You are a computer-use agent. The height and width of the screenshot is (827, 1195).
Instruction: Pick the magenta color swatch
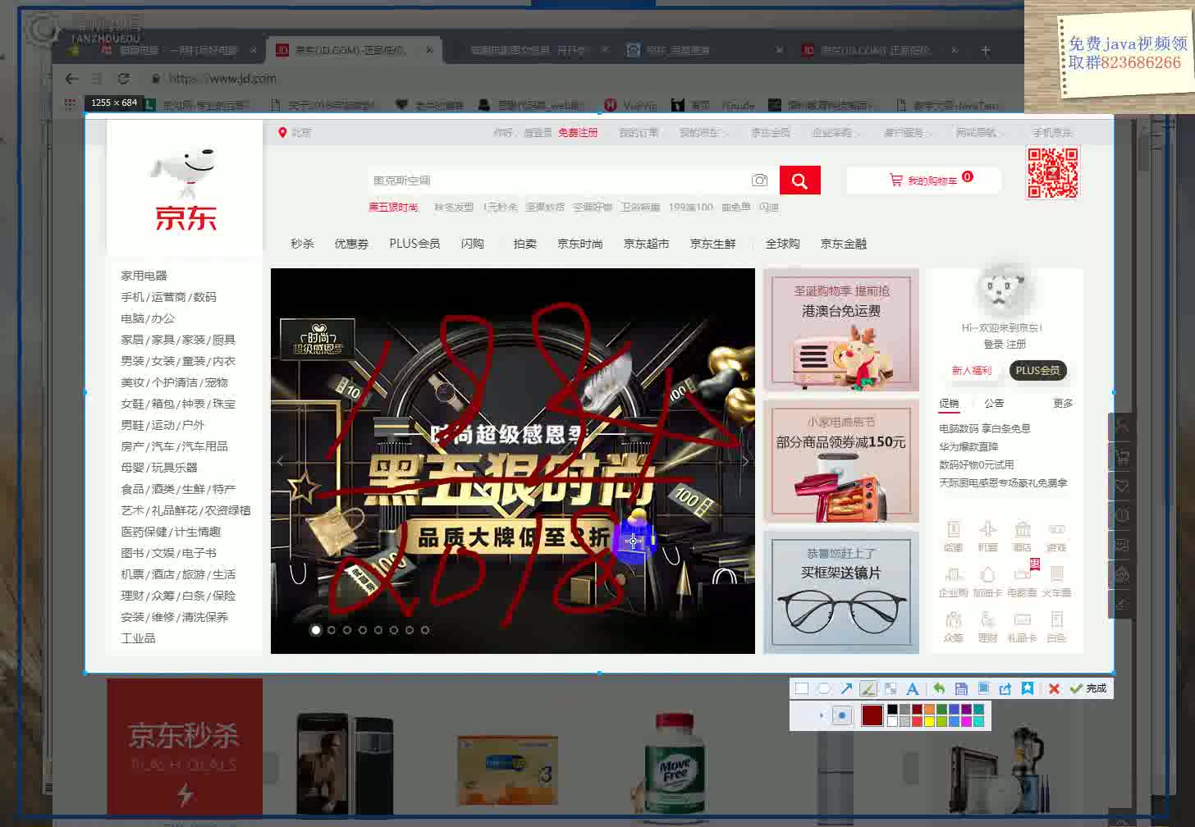[966, 722]
